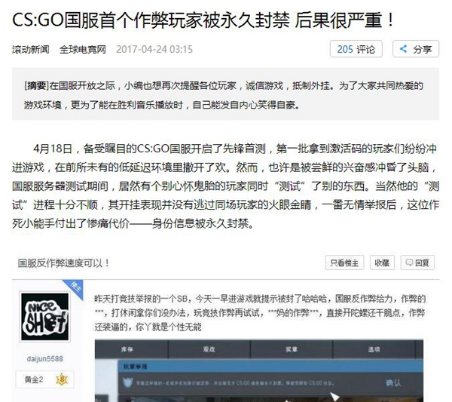Click the [摘要] summary label
452x402 pixels.
coord(36,86)
